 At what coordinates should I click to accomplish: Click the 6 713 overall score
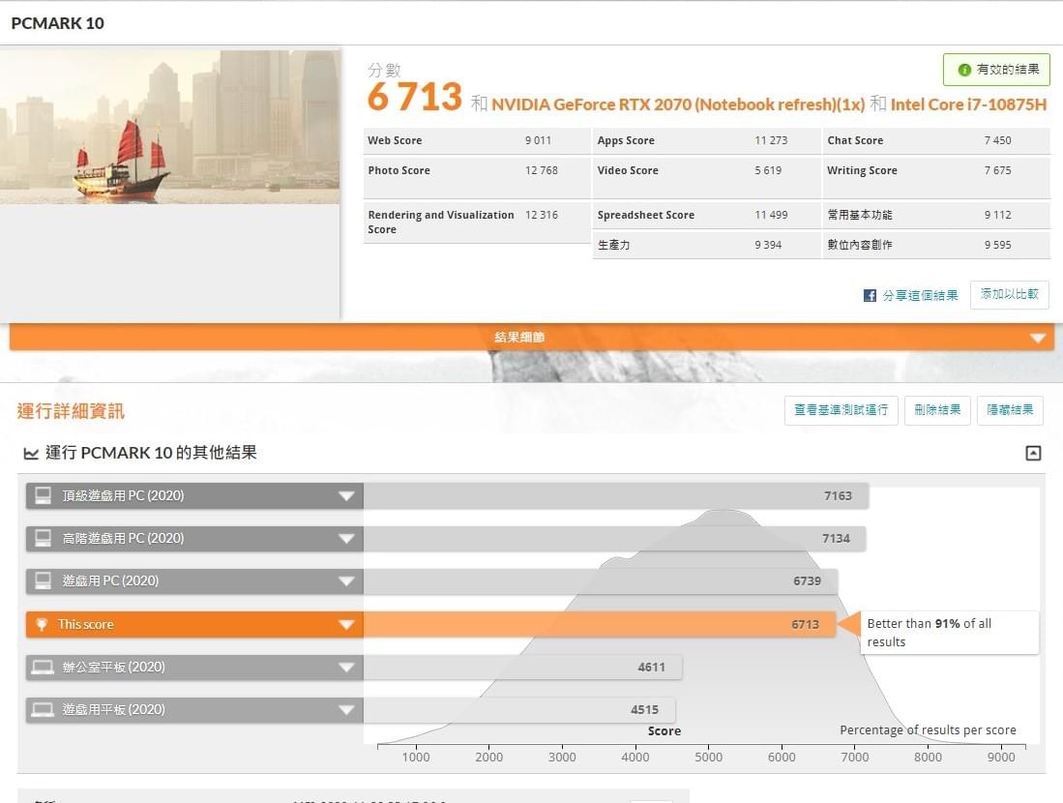coord(415,97)
